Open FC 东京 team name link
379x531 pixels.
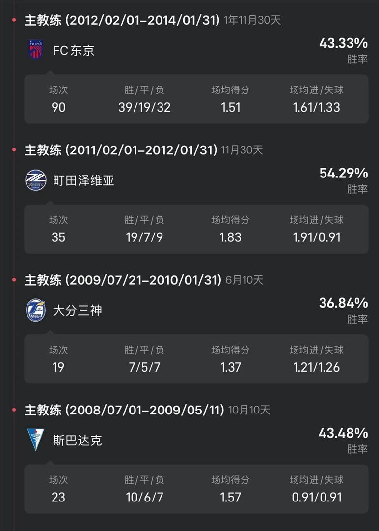pos(74,51)
